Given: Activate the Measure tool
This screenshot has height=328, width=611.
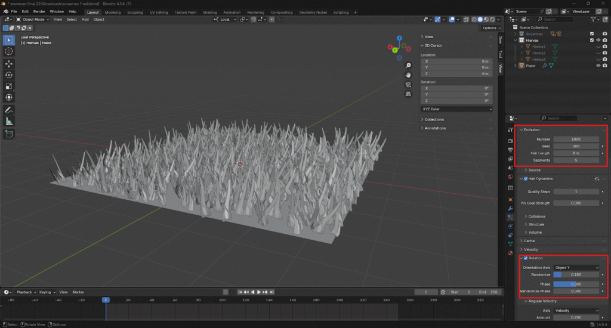Looking at the screenshot, I should pyautogui.click(x=9, y=121).
